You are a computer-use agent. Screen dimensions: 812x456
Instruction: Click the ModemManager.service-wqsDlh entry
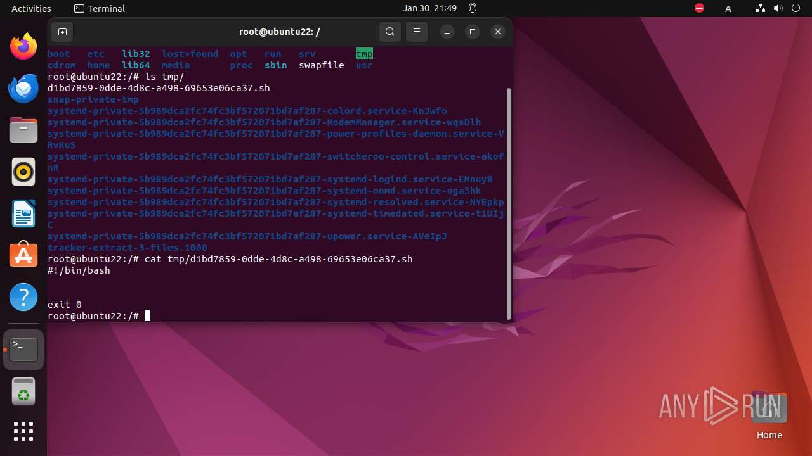coord(265,122)
